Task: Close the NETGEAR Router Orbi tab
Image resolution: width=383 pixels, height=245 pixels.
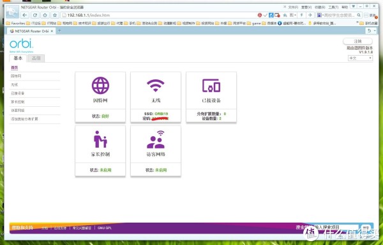Action: point(52,31)
